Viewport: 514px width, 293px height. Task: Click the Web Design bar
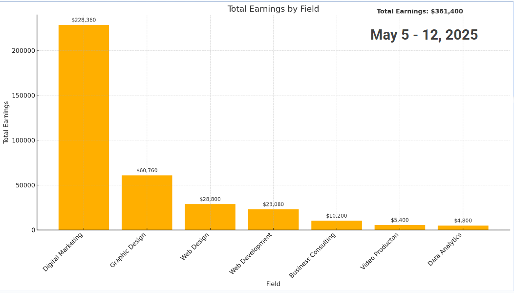210,217
